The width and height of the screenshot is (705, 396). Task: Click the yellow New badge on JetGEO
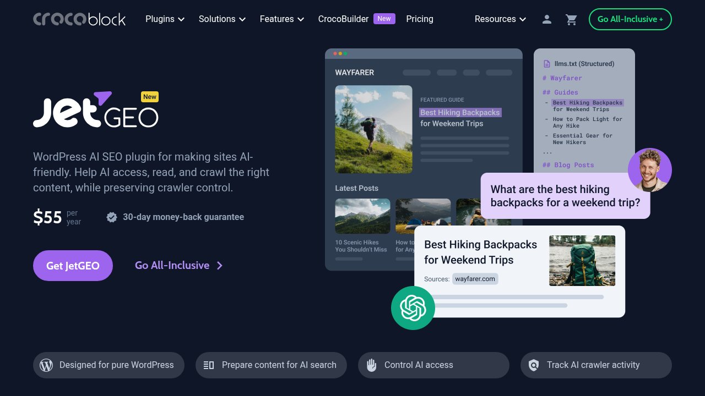[150, 97]
